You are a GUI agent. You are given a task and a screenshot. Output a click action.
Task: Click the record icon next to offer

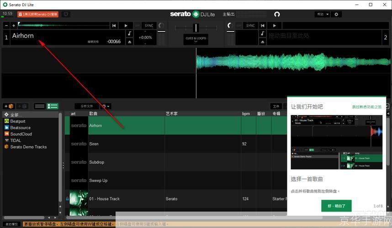tap(66, 14)
